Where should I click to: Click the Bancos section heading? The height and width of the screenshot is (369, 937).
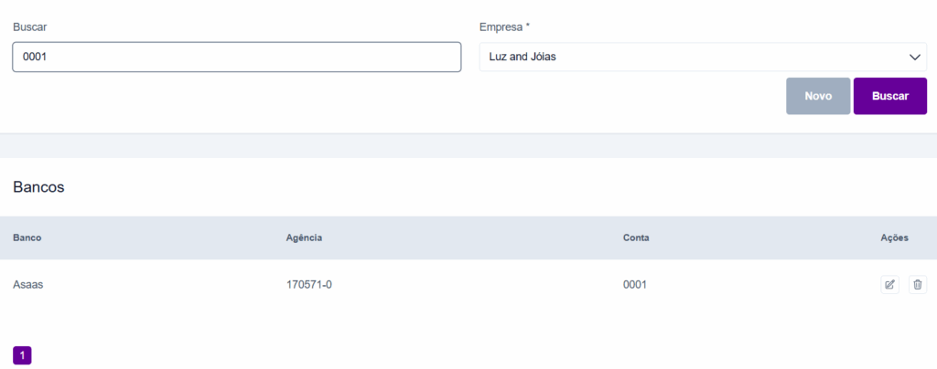click(38, 187)
